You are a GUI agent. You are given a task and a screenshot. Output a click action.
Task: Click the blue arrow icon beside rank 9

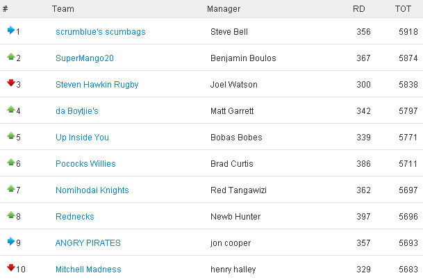click(x=11, y=241)
